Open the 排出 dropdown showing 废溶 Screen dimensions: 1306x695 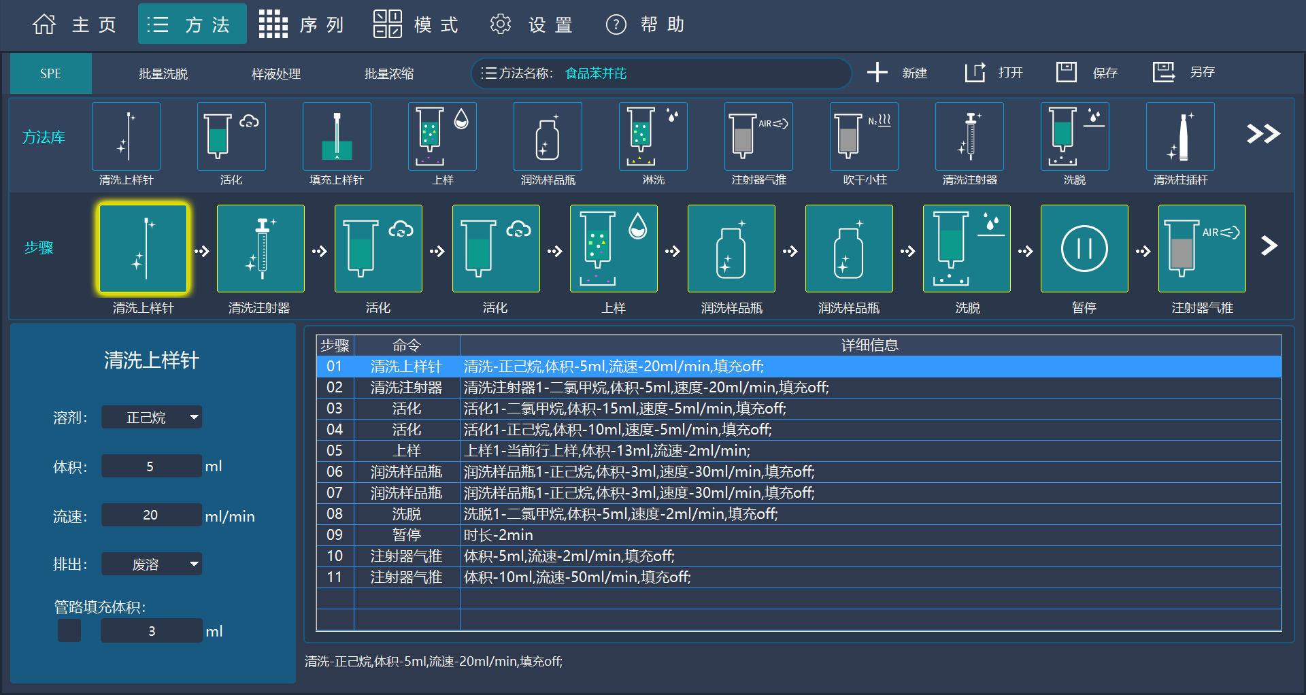coord(151,564)
